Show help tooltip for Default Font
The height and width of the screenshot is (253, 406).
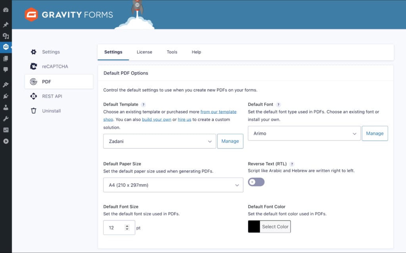[278, 105]
